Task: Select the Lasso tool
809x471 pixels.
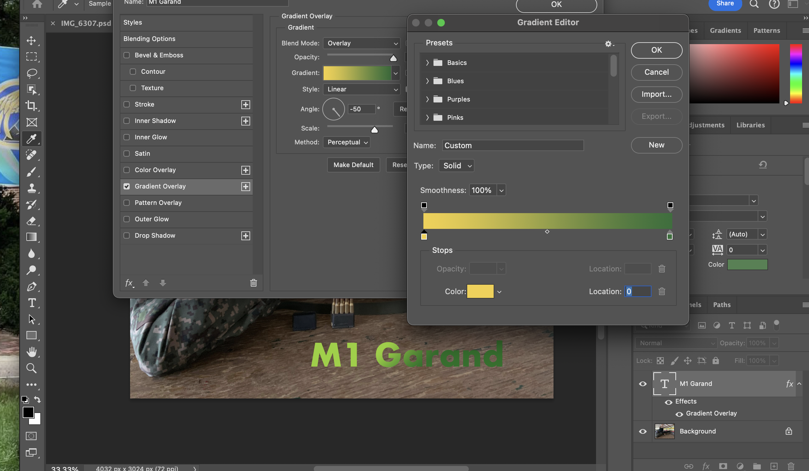Action: click(31, 73)
